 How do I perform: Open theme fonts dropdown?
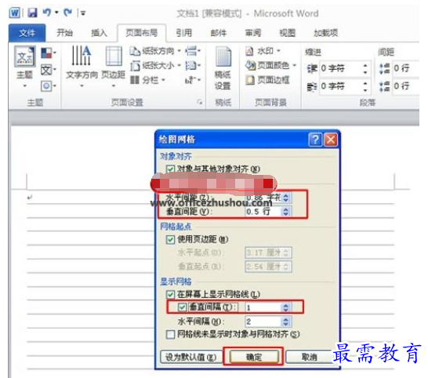tap(49, 70)
